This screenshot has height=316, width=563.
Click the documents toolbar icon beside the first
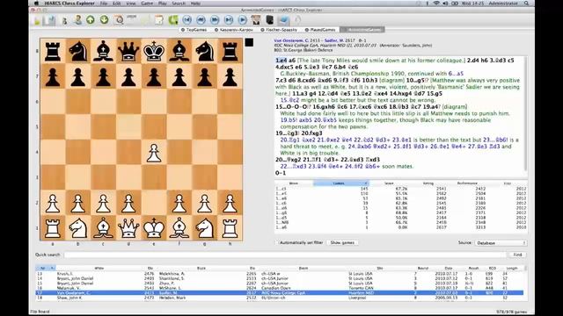click(x=49, y=20)
